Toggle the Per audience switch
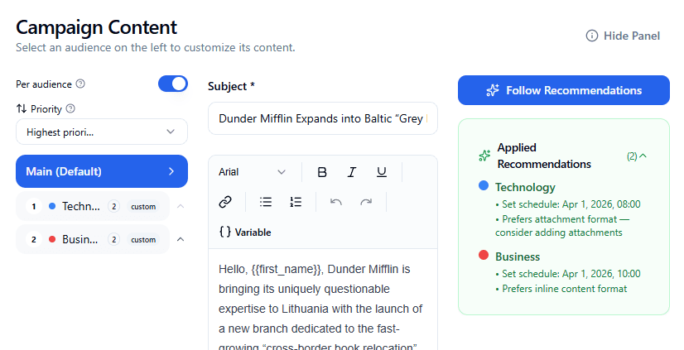 point(173,84)
